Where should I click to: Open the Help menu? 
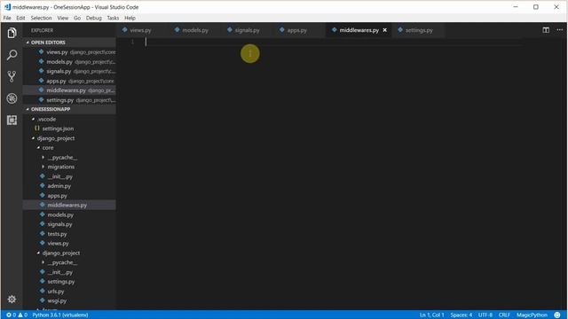coord(130,18)
